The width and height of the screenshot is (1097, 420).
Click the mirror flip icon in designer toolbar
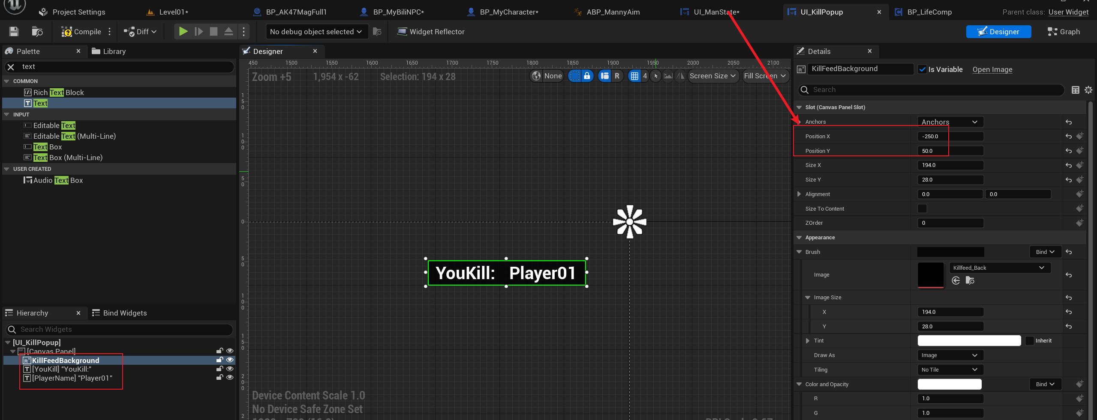click(680, 76)
